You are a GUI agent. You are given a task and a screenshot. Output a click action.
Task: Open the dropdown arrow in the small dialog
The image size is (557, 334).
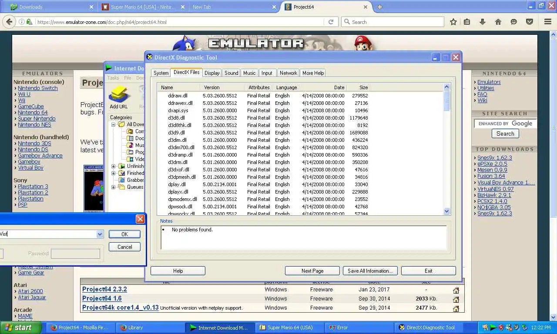point(100,234)
